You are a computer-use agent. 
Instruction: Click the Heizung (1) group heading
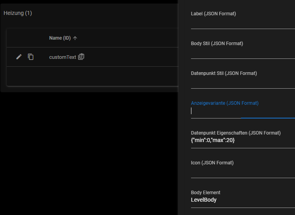click(18, 13)
